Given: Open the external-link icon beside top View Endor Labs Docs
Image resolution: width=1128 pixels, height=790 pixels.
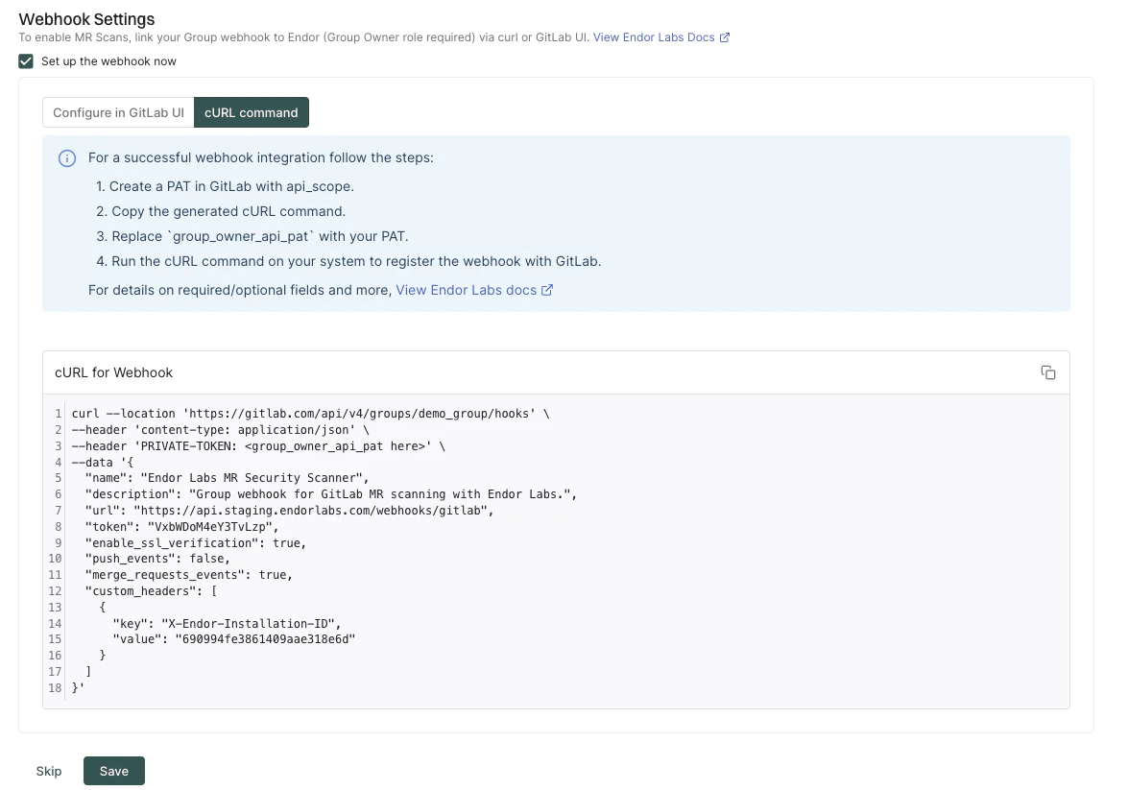Looking at the screenshot, I should [x=723, y=38].
